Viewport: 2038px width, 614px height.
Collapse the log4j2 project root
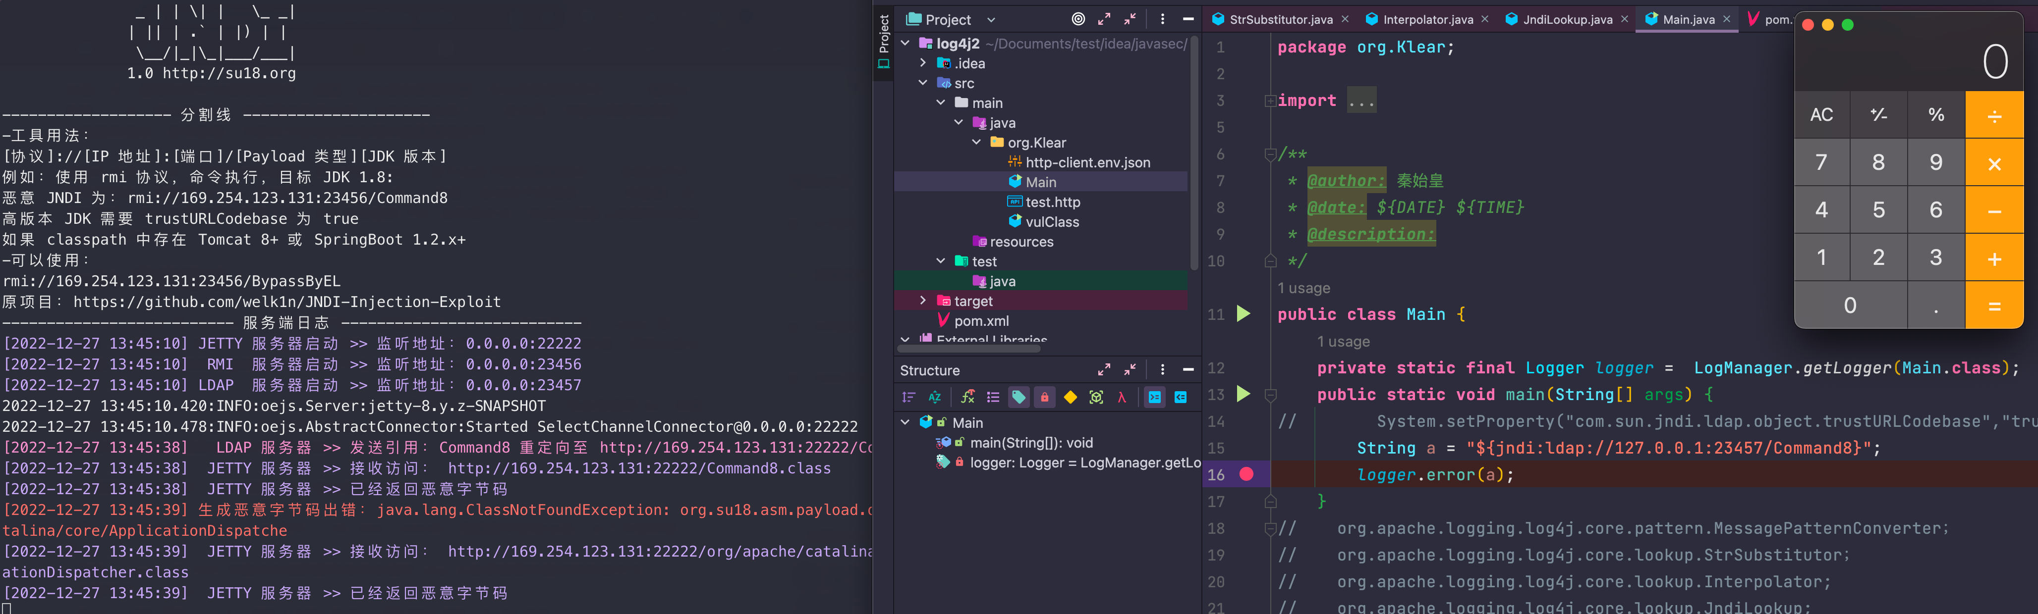905,44
